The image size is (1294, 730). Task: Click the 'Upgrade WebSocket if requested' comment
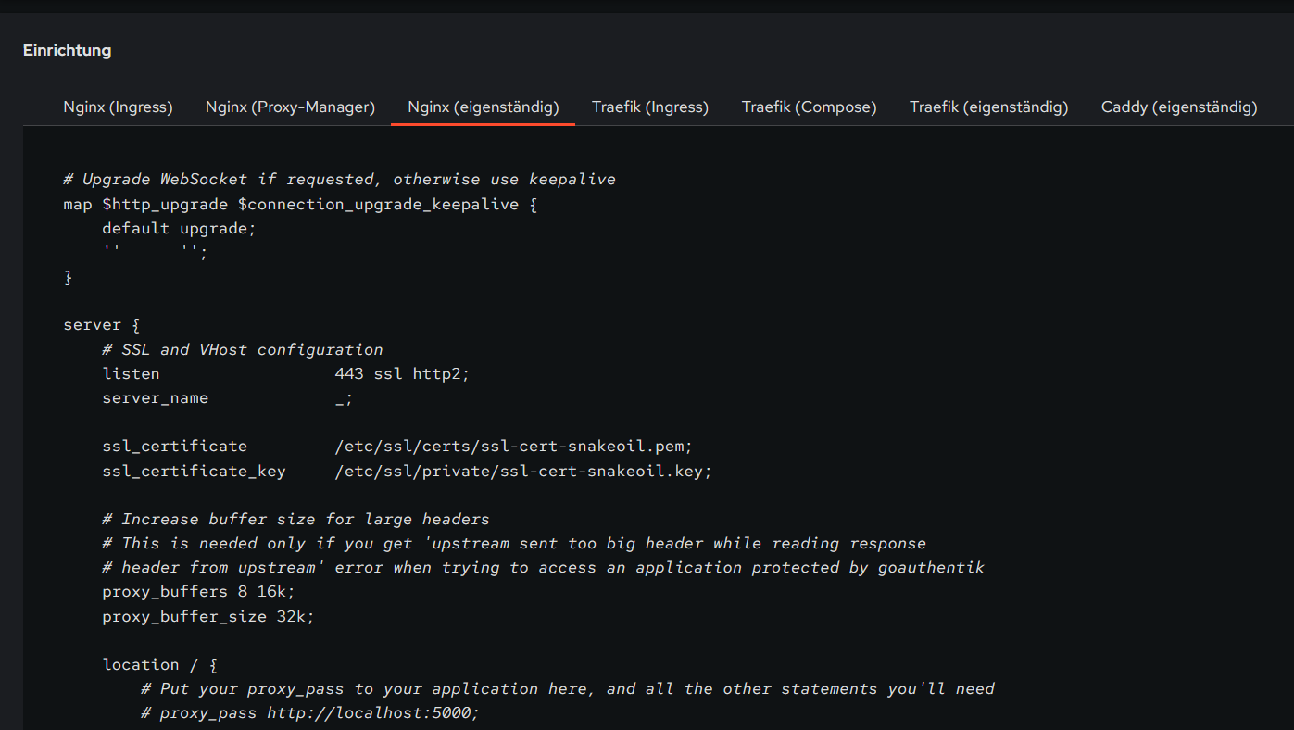coord(339,180)
